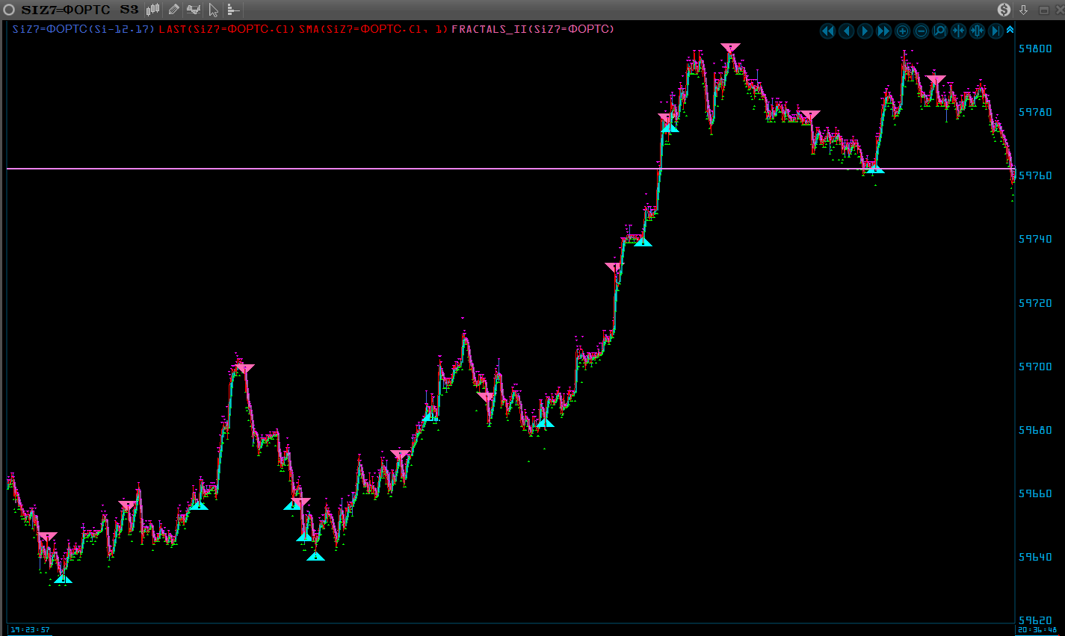Jump to latest bar with skip-to-end button
This screenshot has height=636, width=1065.
[x=995, y=31]
